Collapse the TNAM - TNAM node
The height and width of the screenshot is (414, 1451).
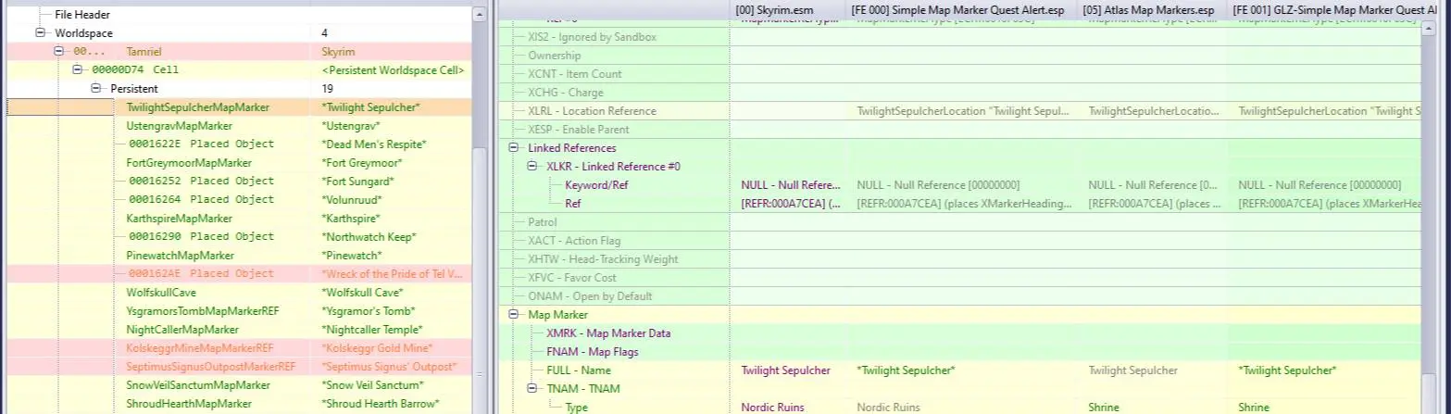[x=532, y=389]
